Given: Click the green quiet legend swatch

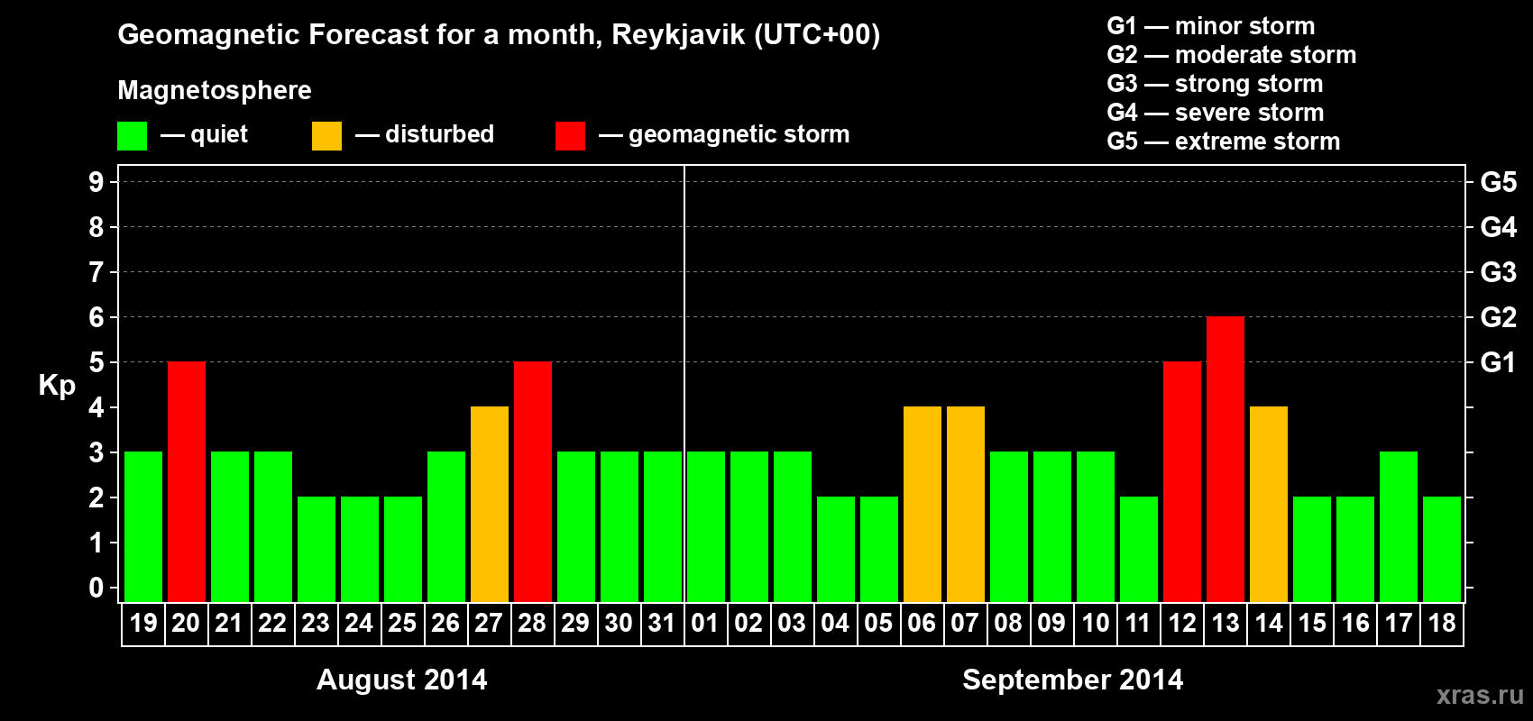Looking at the screenshot, I should (x=132, y=136).
